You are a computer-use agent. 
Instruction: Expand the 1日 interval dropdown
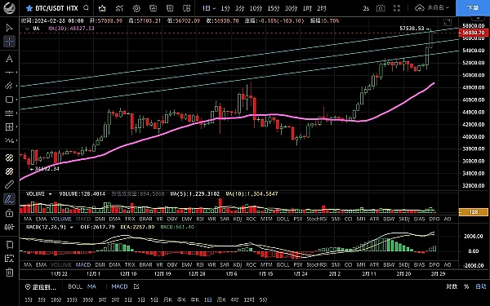point(209,8)
